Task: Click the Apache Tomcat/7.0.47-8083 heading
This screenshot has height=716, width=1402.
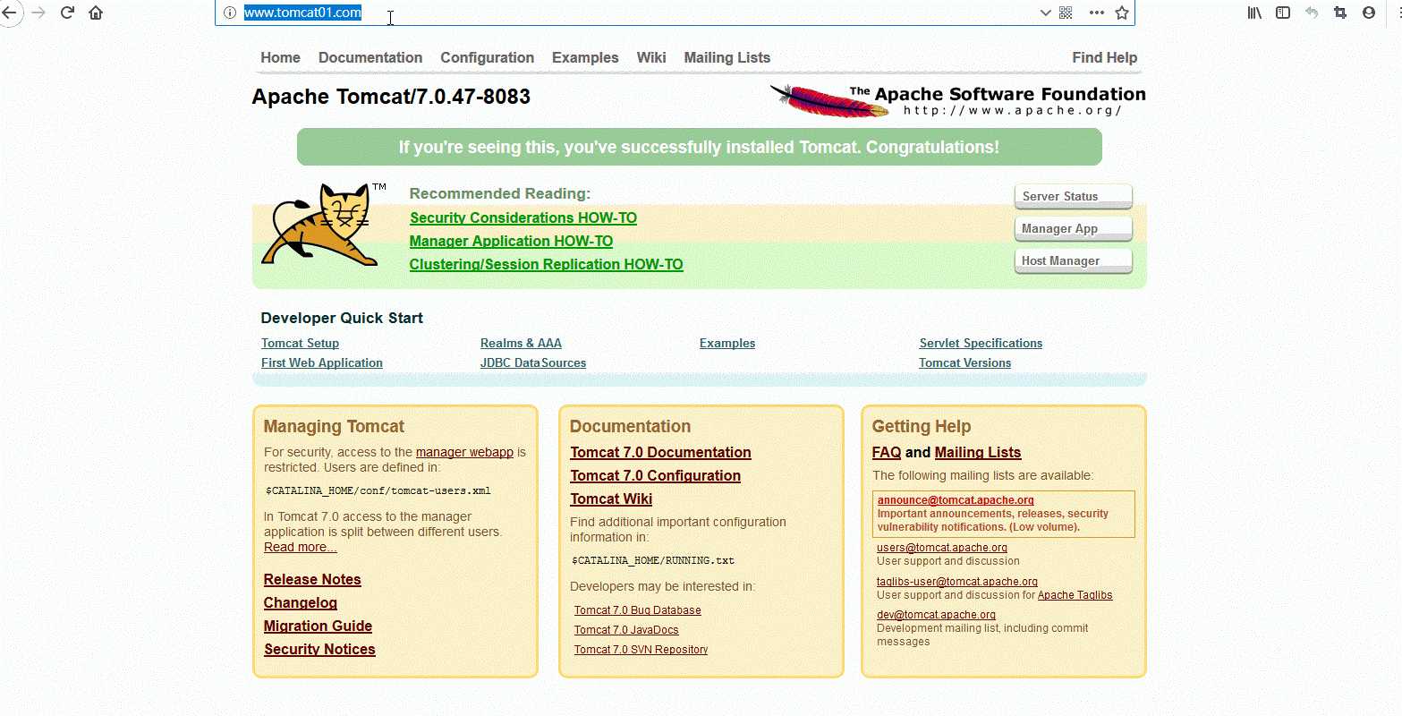Action: [391, 97]
